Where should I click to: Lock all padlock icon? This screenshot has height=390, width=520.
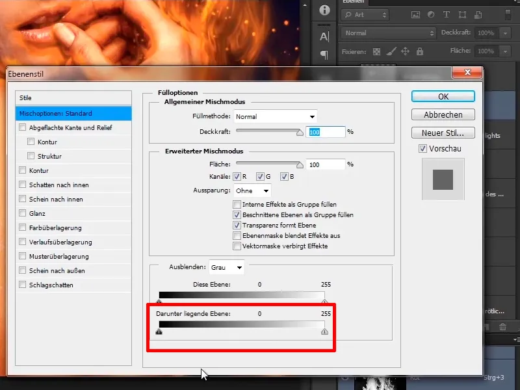[x=420, y=51]
